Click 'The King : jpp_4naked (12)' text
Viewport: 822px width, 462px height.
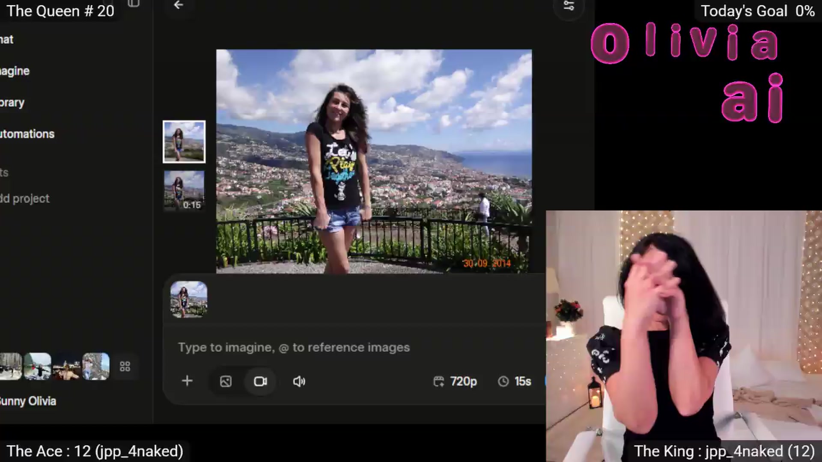click(724, 451)
